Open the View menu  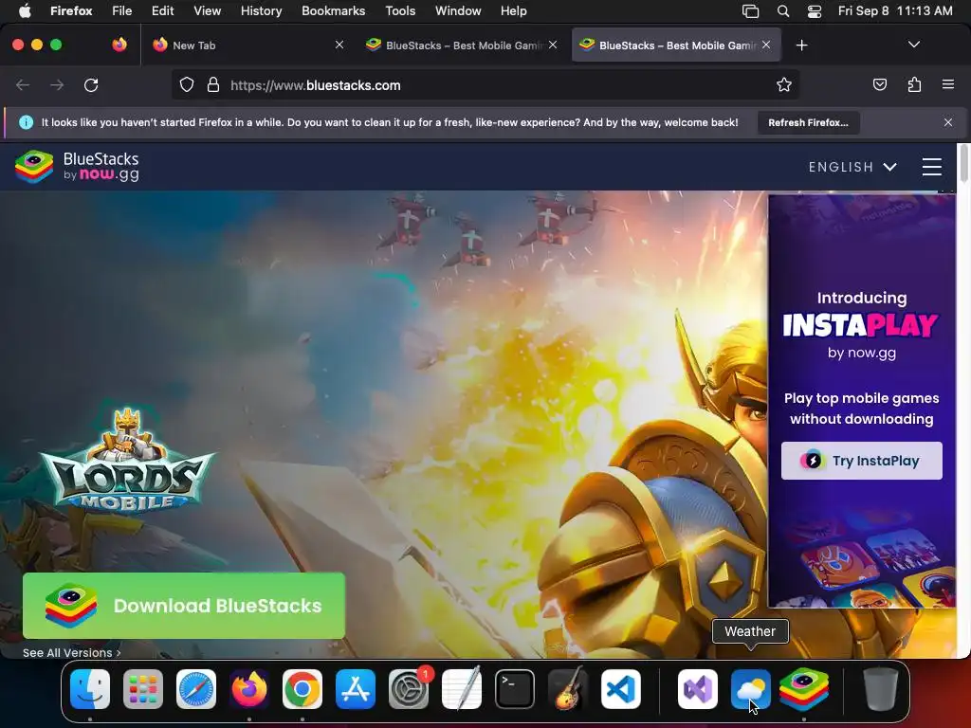coord(207,11)
